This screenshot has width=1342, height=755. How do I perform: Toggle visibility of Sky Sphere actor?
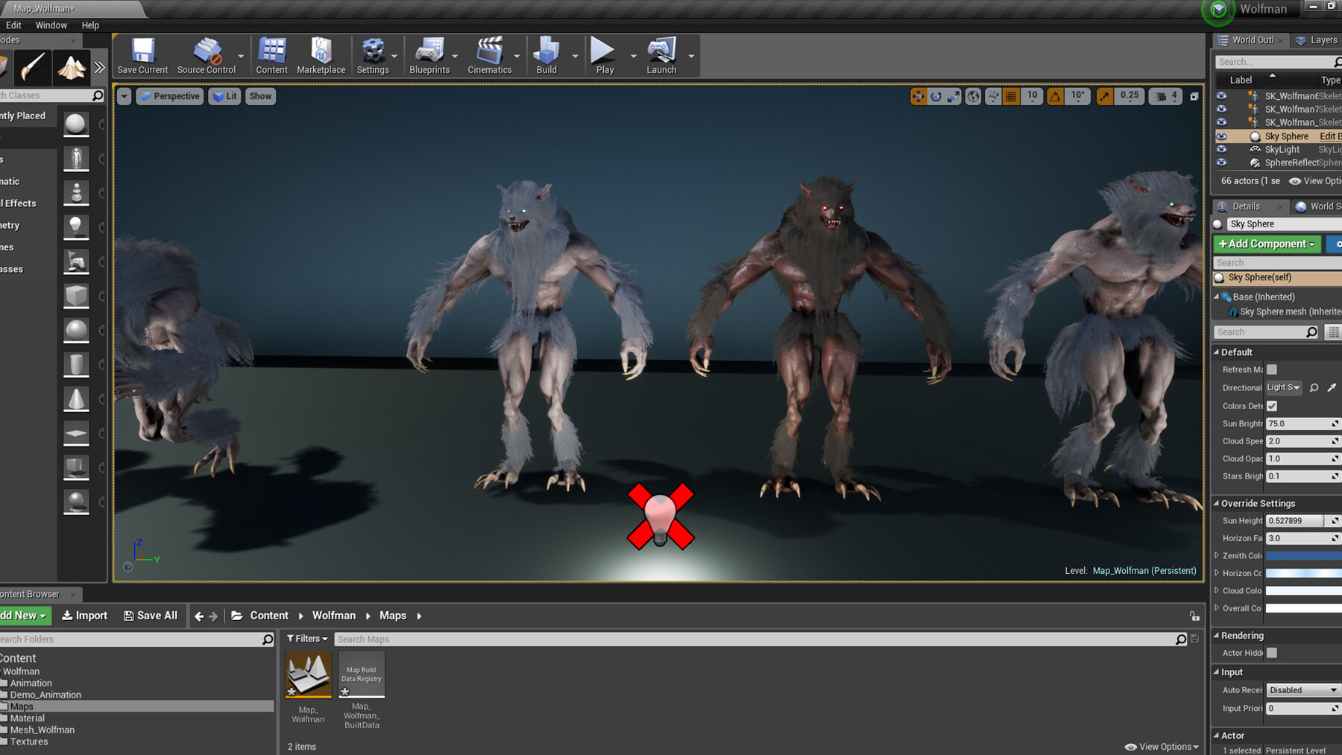(1221, 136)
